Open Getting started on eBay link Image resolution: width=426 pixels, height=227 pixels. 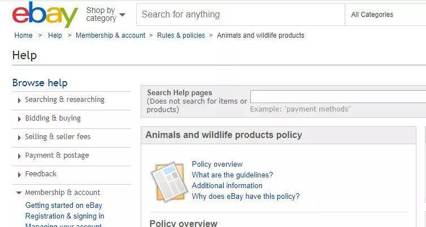pyautogui.click(x=64, y=206)
